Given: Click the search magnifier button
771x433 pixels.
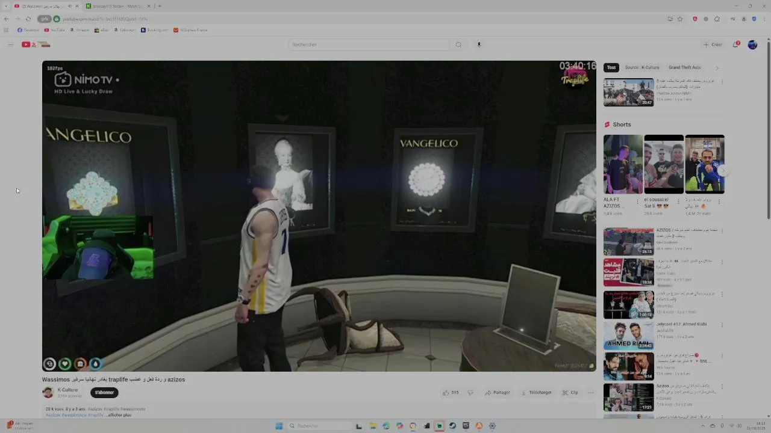Looking at the screenshot, I should (x=458, y=45).
